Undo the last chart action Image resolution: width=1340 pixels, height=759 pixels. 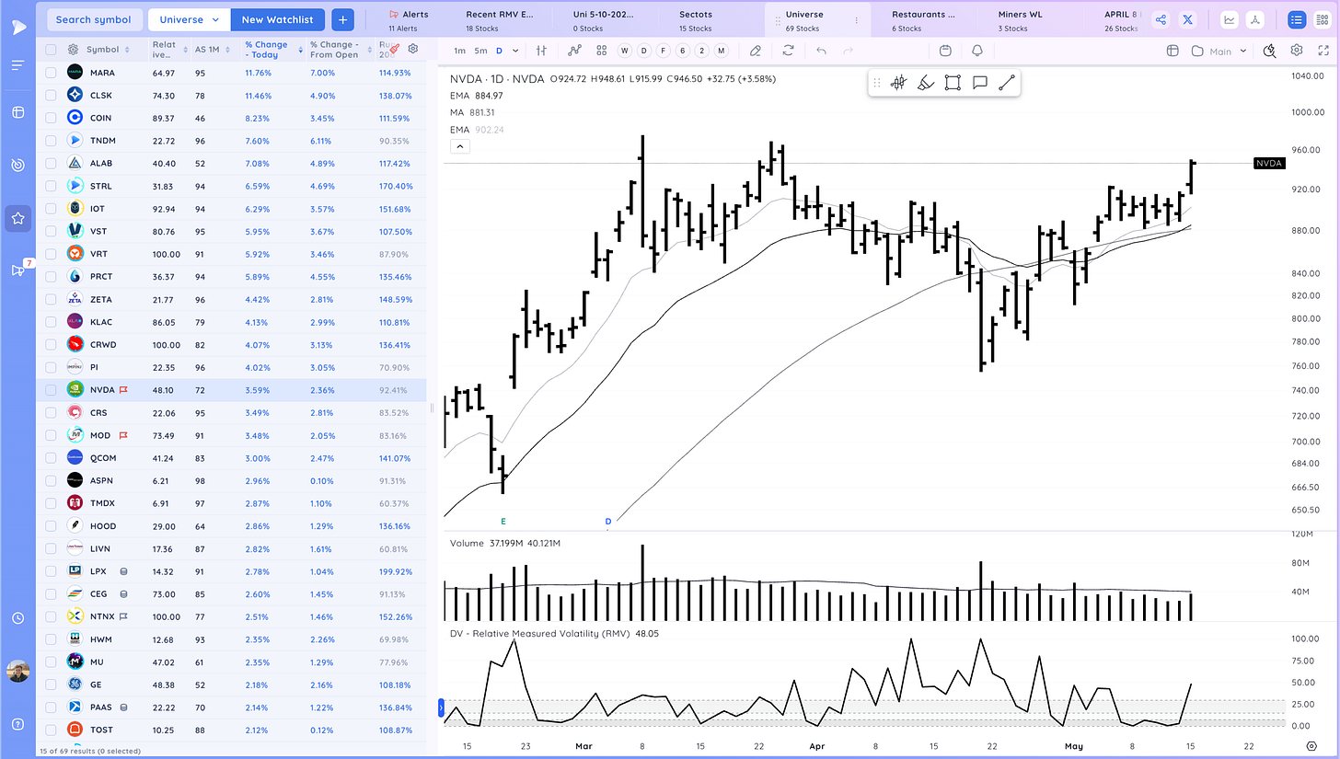click(x=821, y=52)
